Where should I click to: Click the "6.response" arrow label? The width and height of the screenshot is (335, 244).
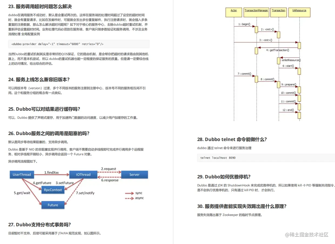[110, 180]
